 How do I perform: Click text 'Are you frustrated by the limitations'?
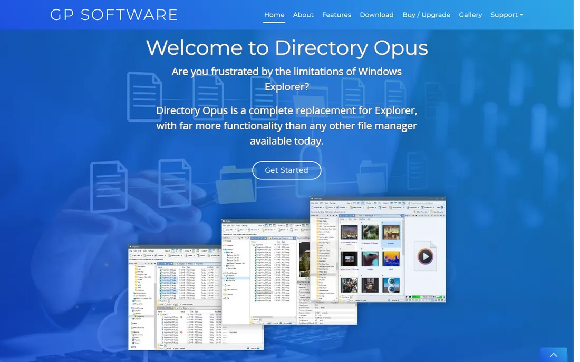[x=257, y=71]
